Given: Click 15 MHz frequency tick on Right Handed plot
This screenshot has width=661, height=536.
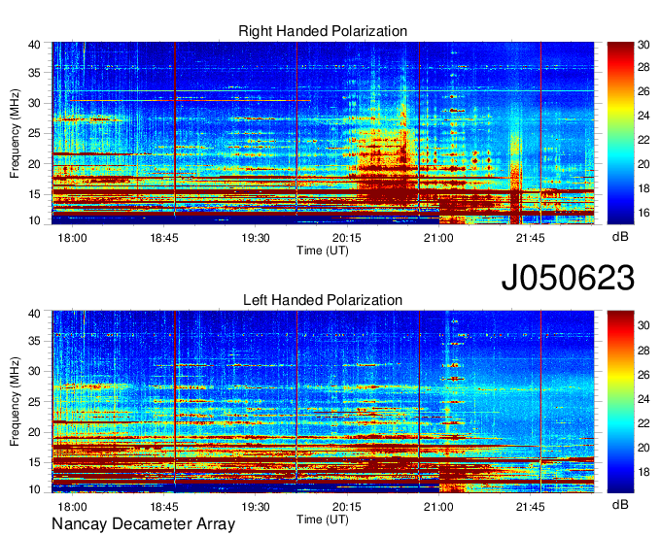Looking at the screenshot, I should [x=34, y=194].
